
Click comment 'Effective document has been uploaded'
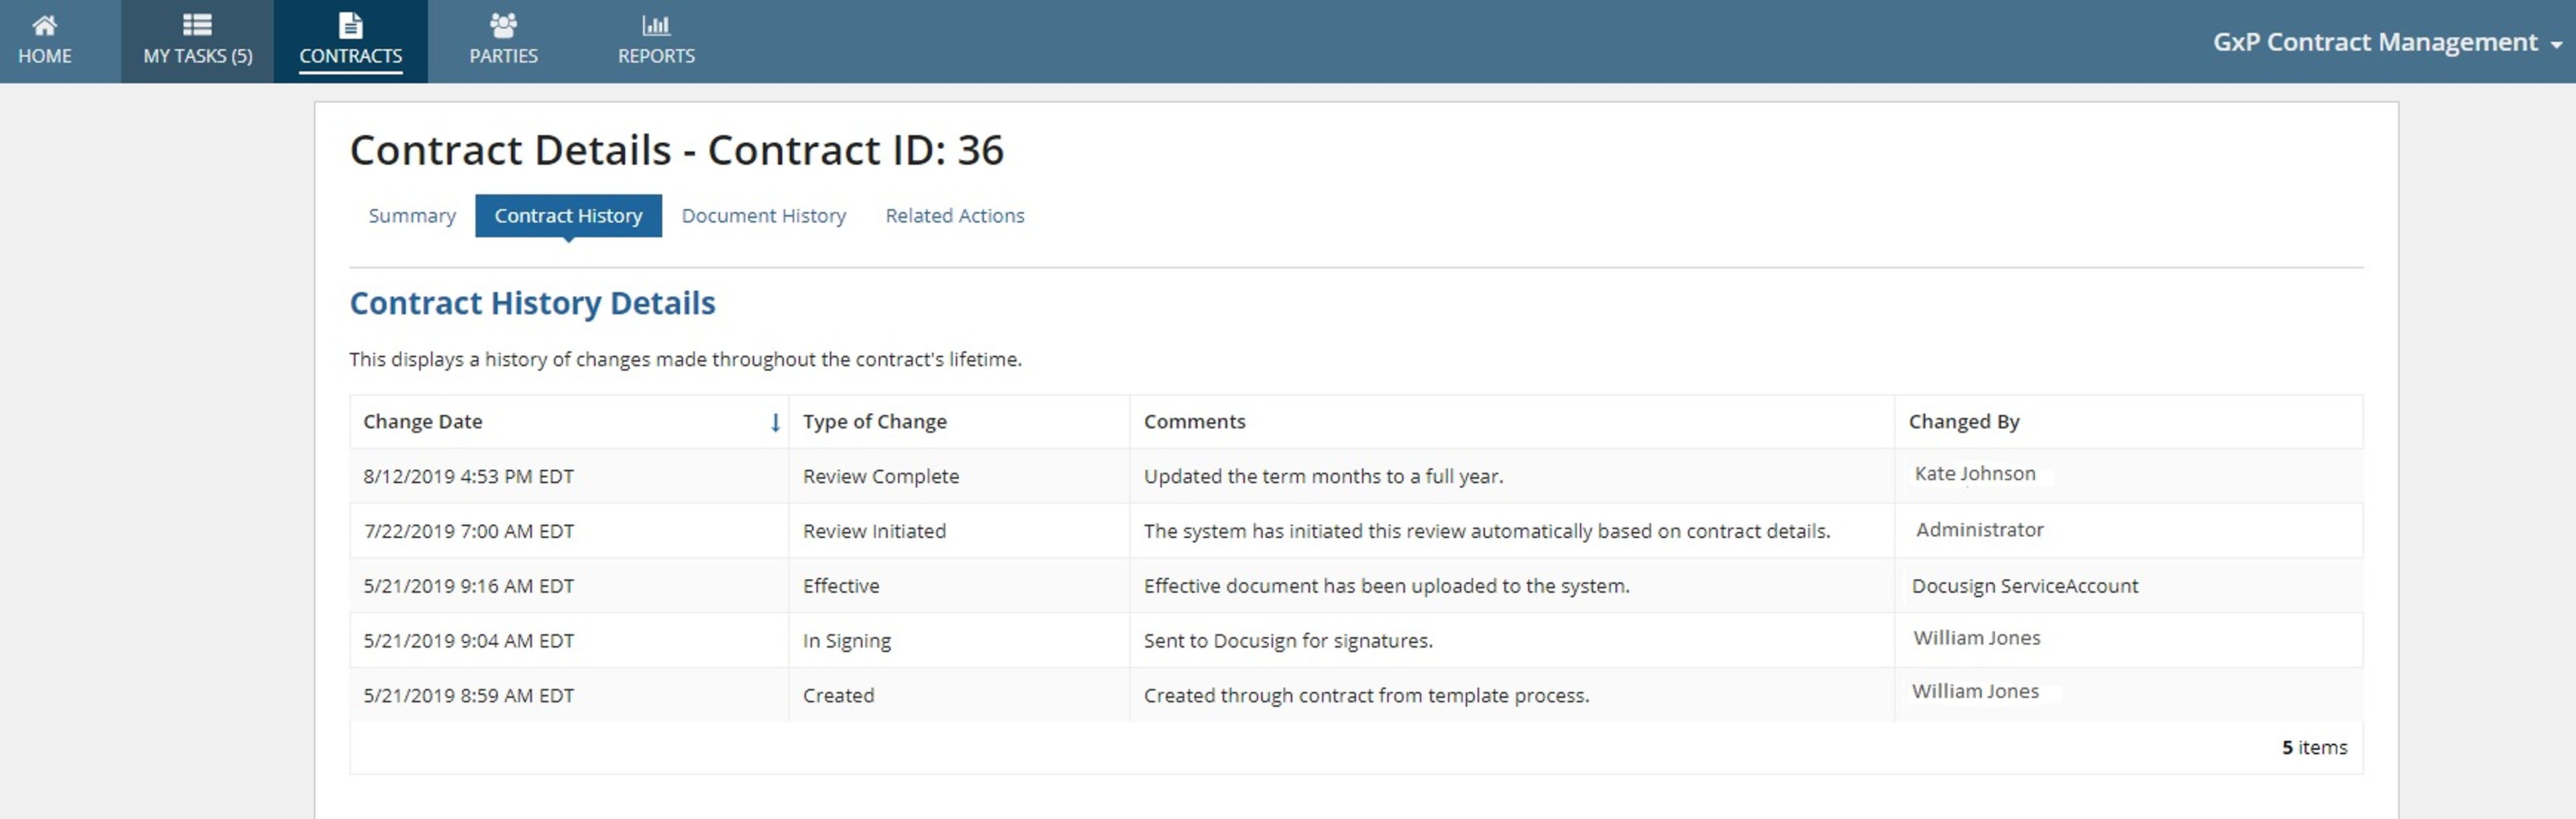(x=1386, y=586)
